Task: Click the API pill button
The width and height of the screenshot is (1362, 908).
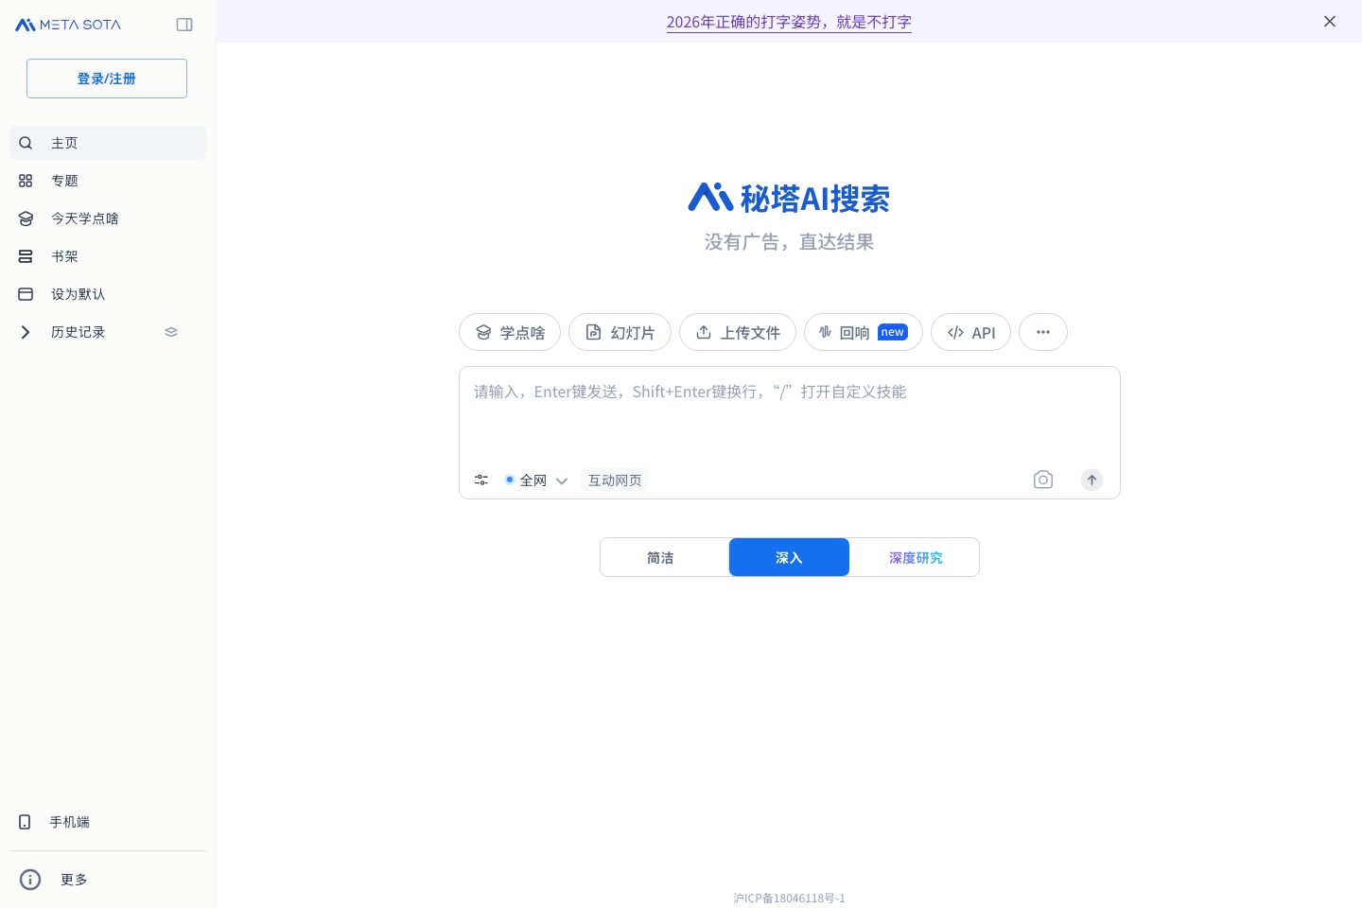Action: pos(970,332)
